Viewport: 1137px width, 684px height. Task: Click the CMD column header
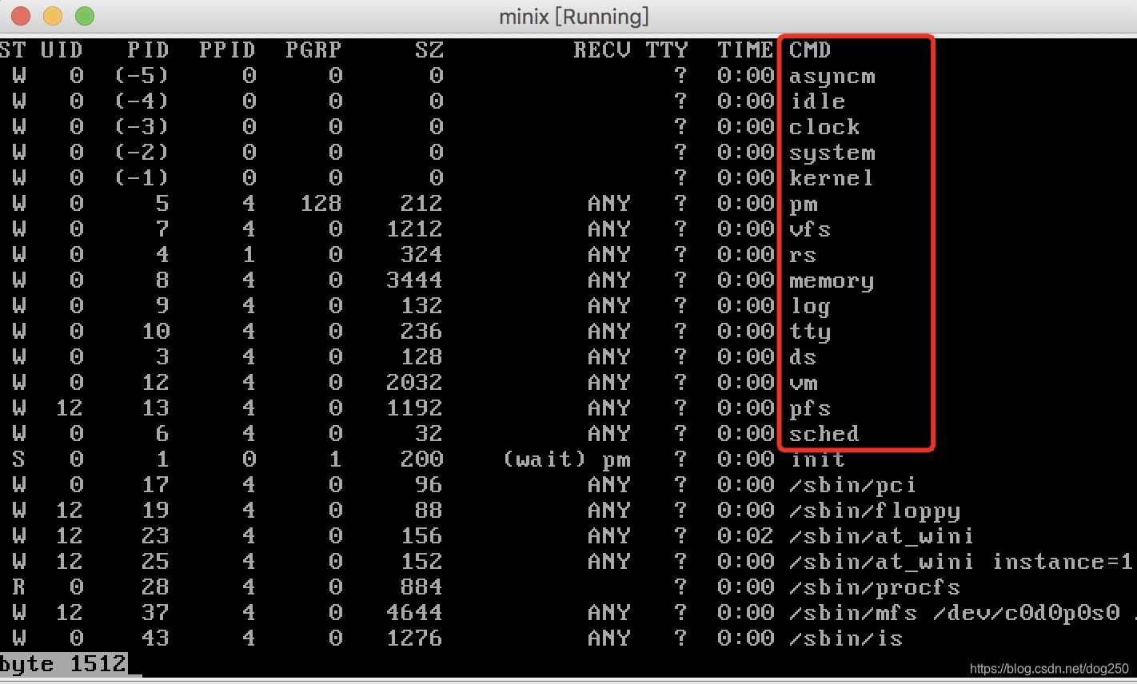coord(810,50)
